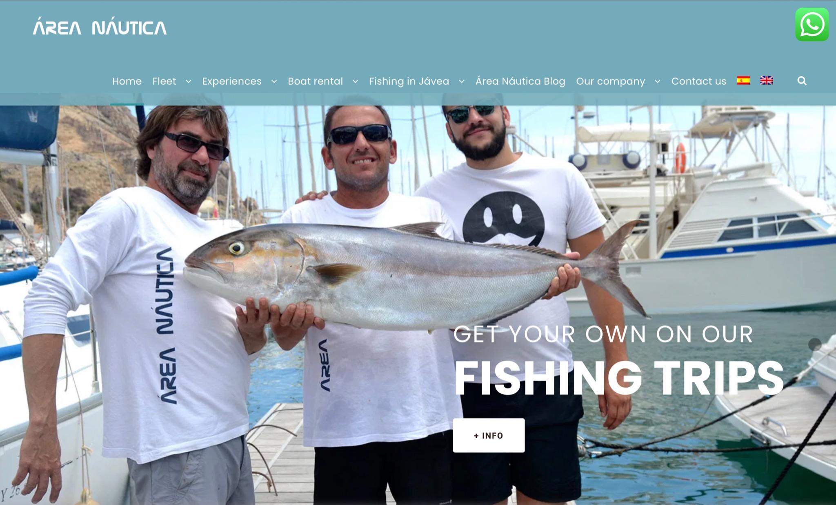
Task: Click the search magnifier icon
Action: (802, 81)
